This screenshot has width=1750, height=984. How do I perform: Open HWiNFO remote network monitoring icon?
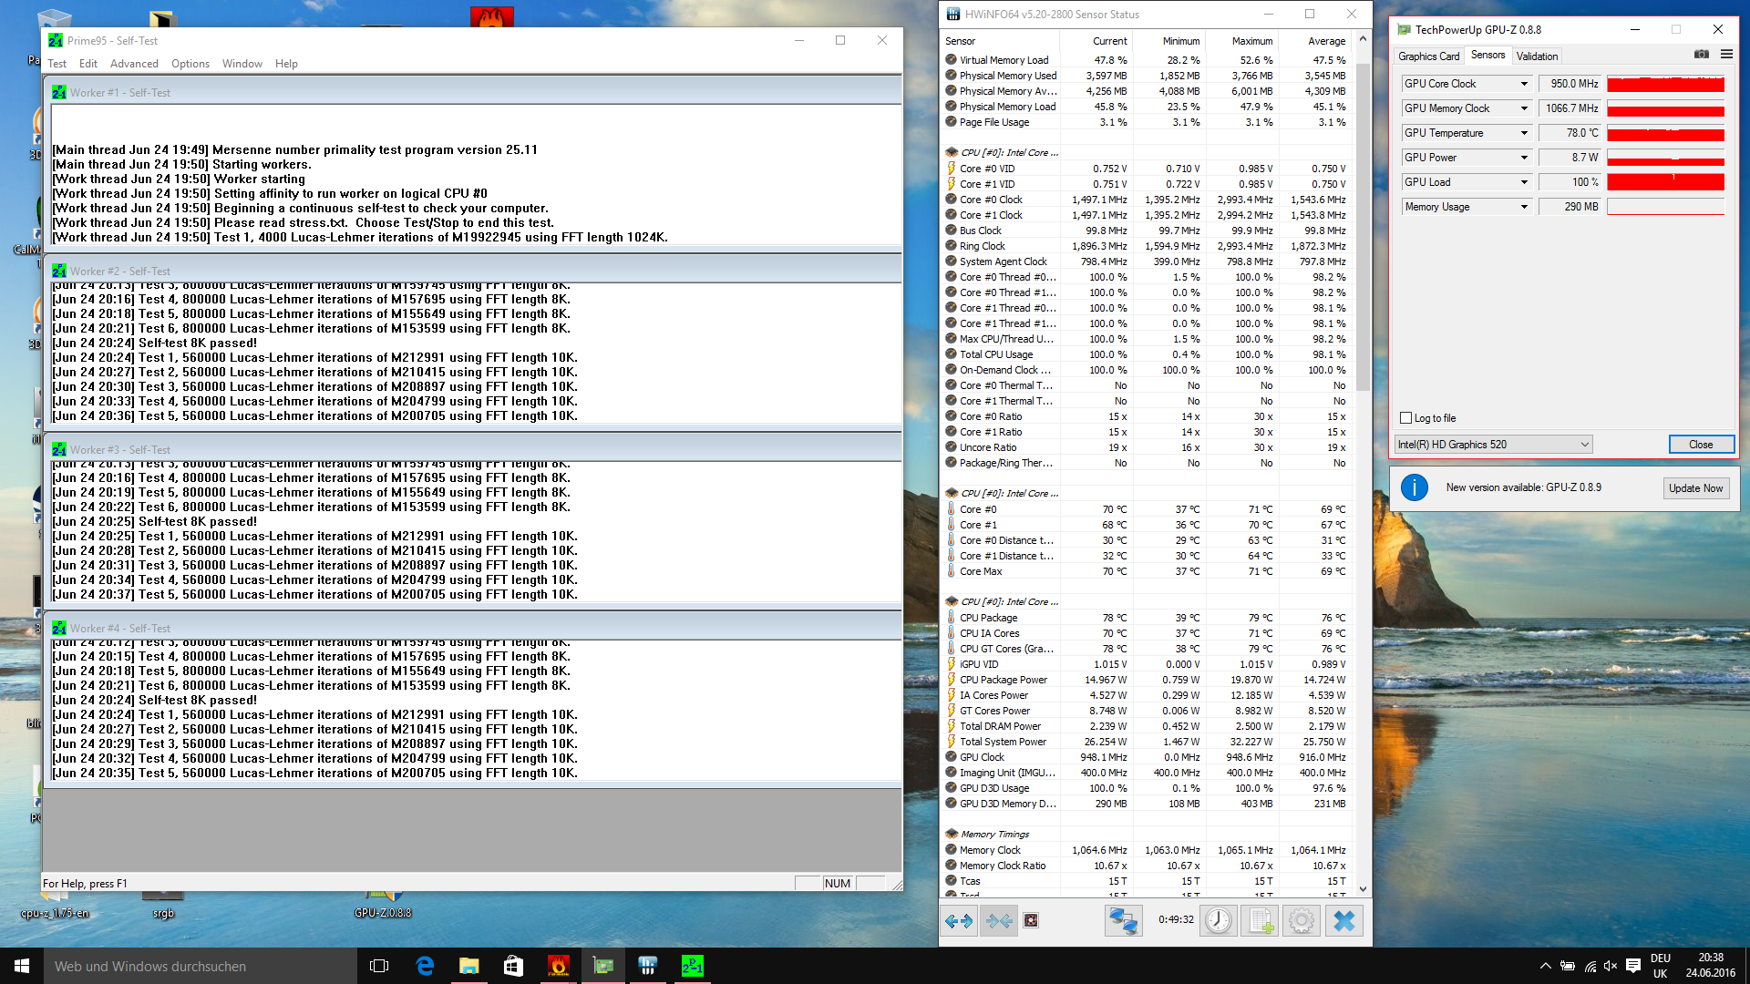coord(1123,921)
